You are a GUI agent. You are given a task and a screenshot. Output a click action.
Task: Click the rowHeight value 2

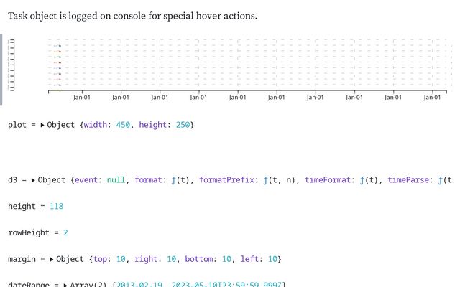(65, 233)
